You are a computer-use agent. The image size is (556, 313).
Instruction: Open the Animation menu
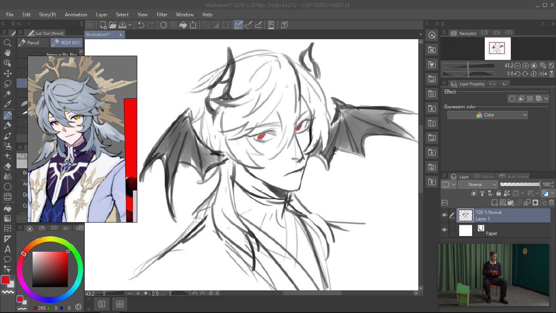76,14
